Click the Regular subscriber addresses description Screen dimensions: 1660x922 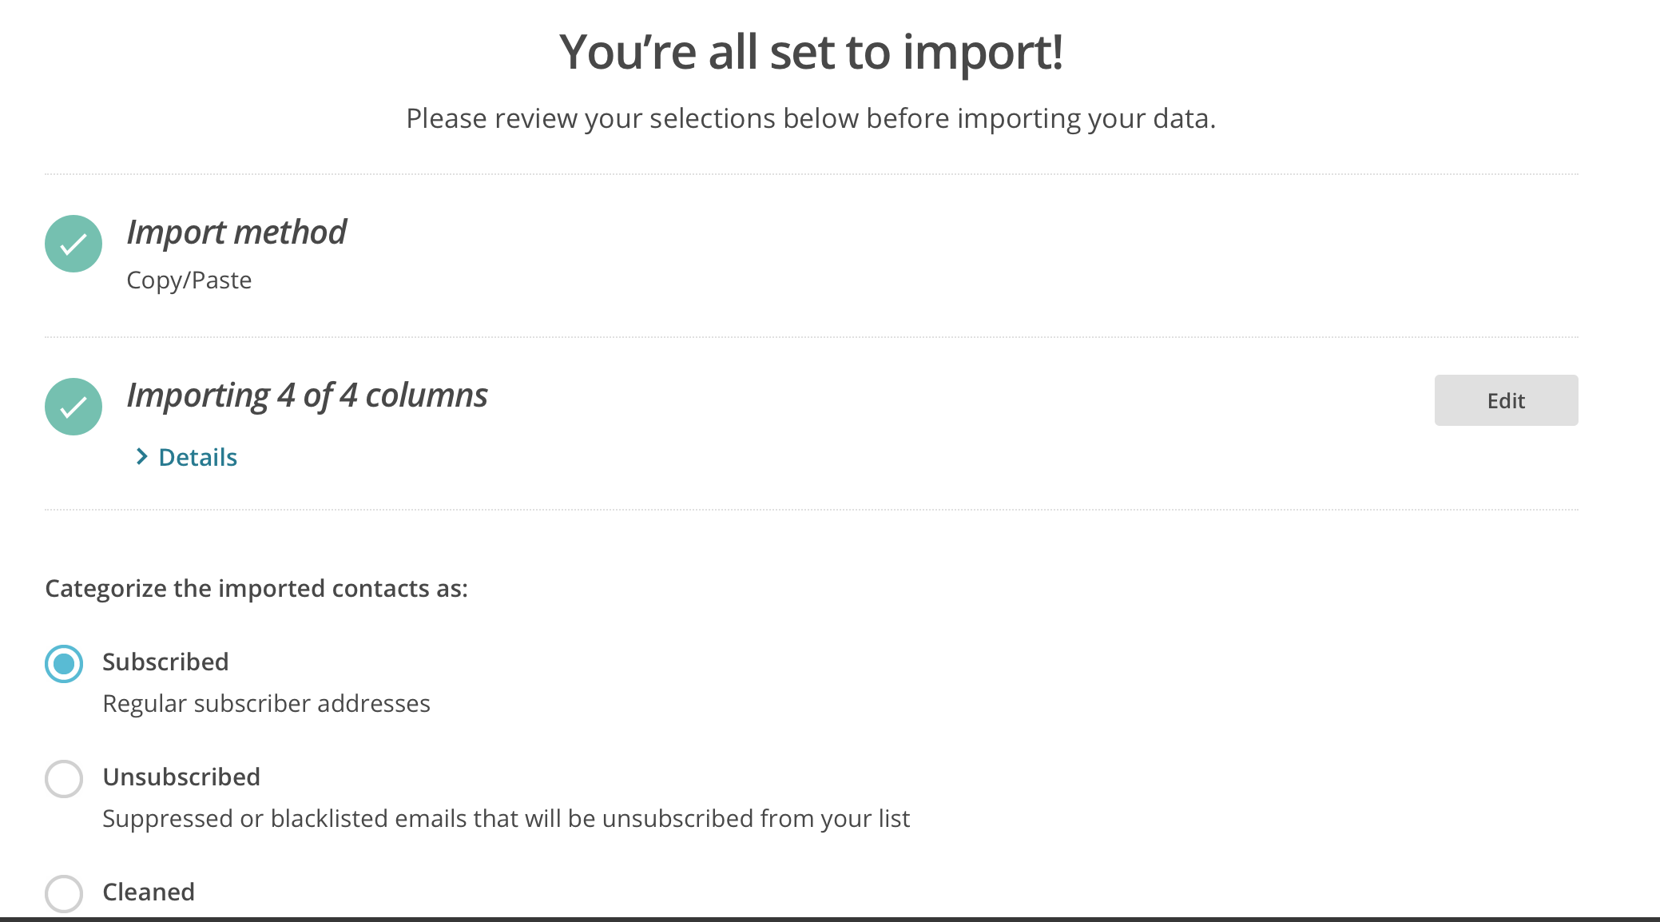coord(266,703)
